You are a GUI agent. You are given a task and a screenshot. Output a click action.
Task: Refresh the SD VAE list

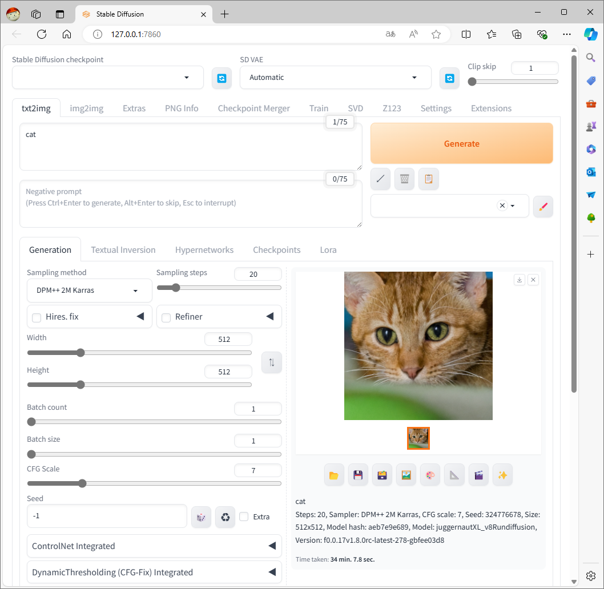449,78
